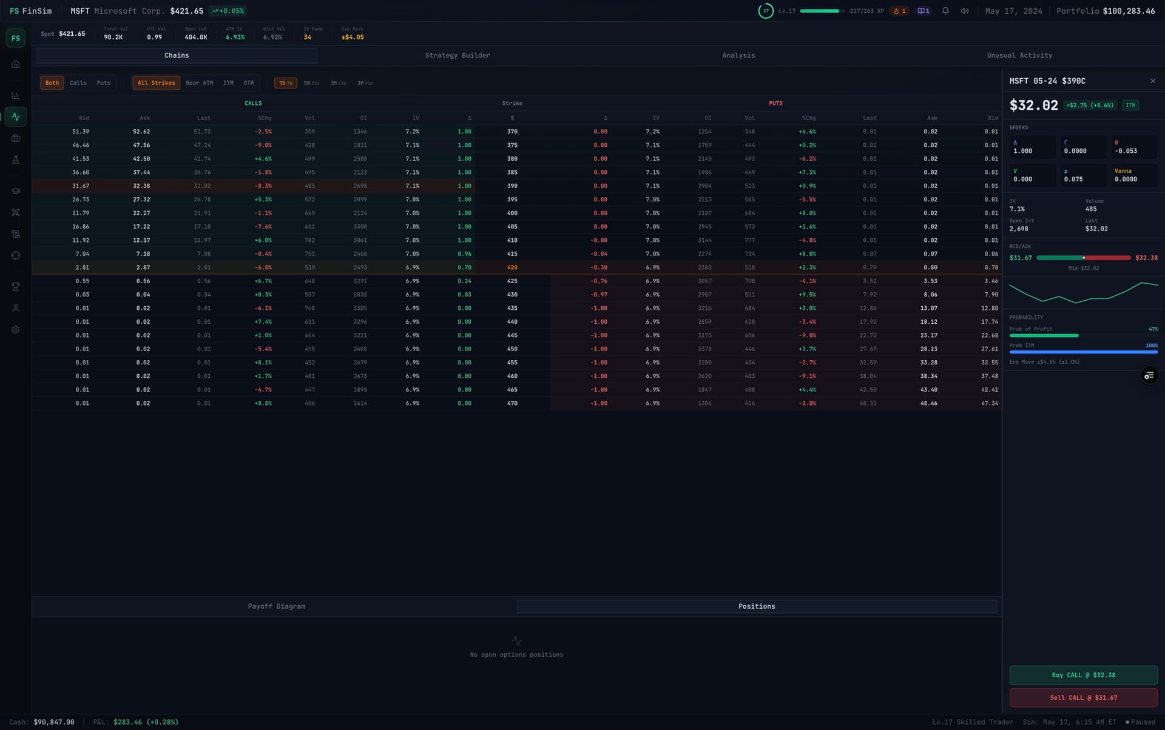Image resolution: width=1165 pixels, height=730 pixels.
Task: Open the bar chart sidebar icon
Action: tap(16, 95)
